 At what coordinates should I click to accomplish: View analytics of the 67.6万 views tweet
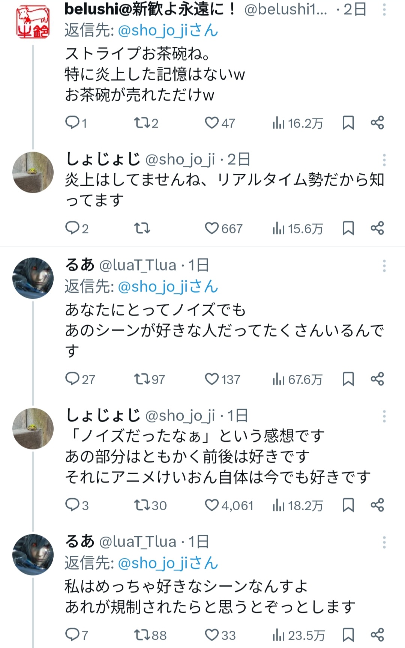click(279, 379)
